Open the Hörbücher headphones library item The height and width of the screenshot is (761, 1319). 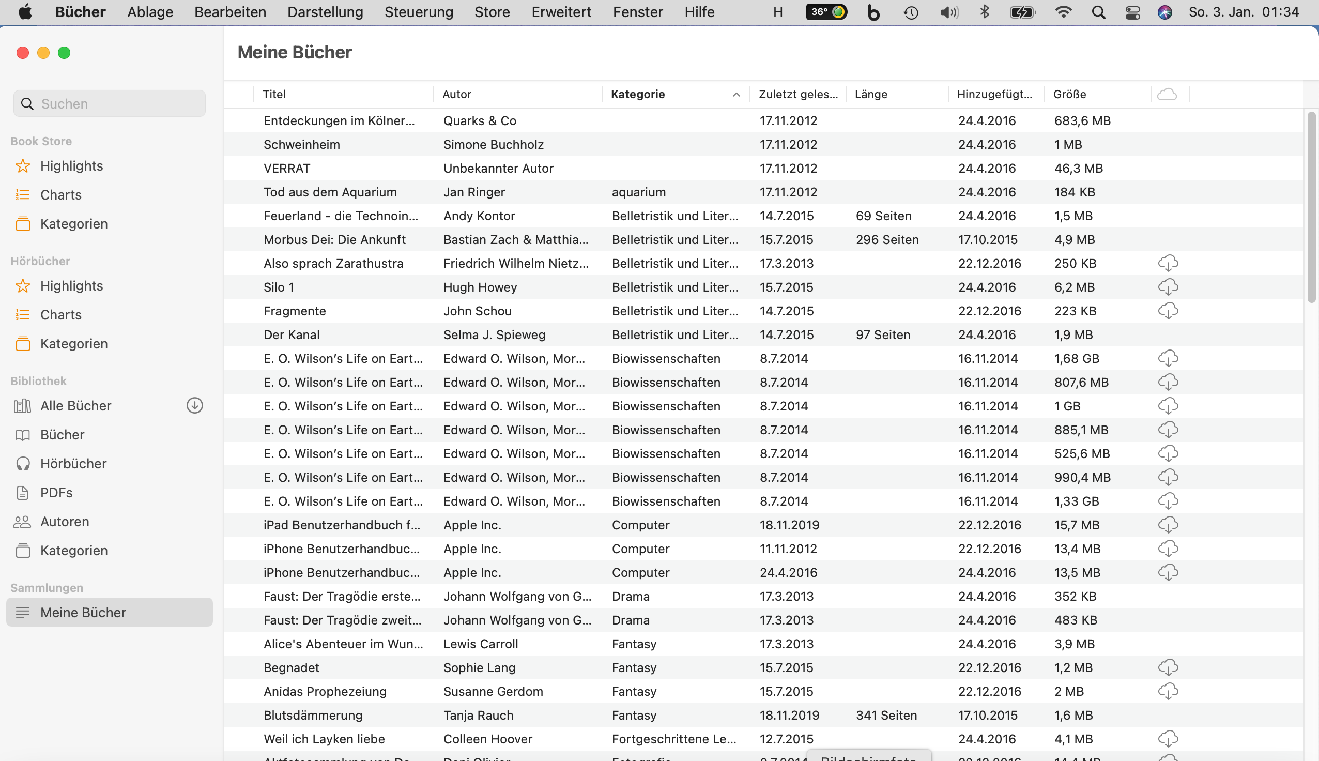72,463
